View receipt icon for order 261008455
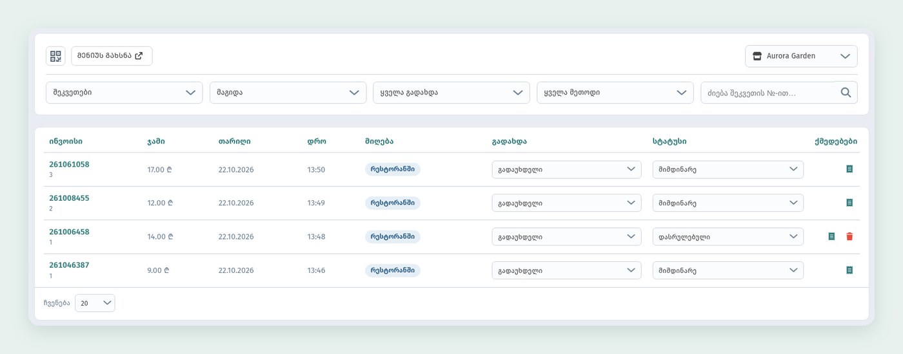 click(849, 203)
